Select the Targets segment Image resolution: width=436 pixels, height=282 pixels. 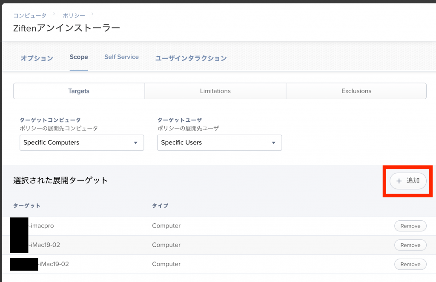[x=79, y=91]
